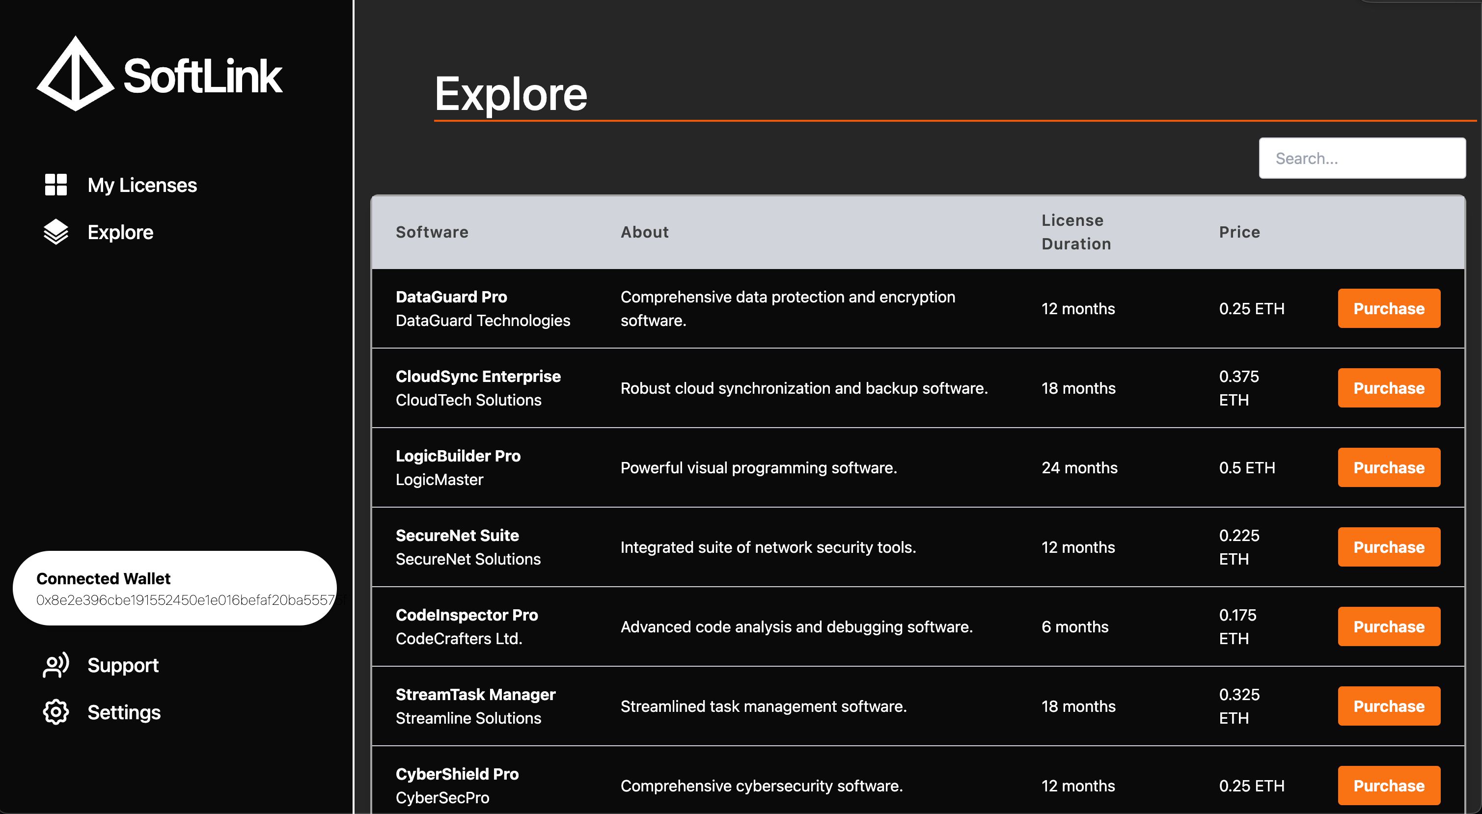Click the 0.325 ETH price
Viewport: 1482px width, 814px height.
point(1238,706)
